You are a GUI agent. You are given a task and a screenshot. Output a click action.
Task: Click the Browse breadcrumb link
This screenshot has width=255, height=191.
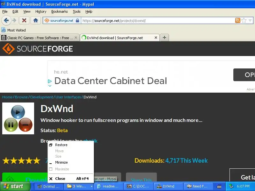tap(21, 97)
